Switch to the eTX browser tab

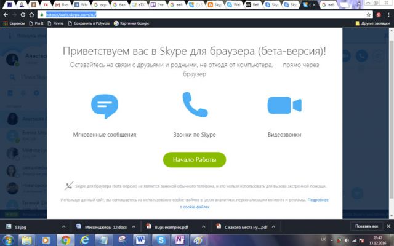point(138,5)
